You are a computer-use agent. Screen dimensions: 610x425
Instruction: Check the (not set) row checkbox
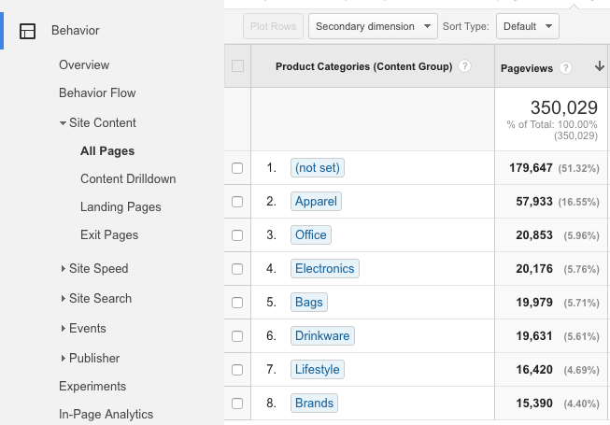pos(237,168)
